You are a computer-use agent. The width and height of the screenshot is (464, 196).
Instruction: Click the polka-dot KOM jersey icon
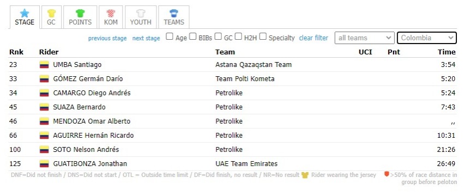111,13
